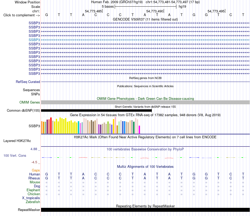Open 'Publications: Sequences in Scientific Articles' title
The image size is (250, 216).
(x=145, y=86)
